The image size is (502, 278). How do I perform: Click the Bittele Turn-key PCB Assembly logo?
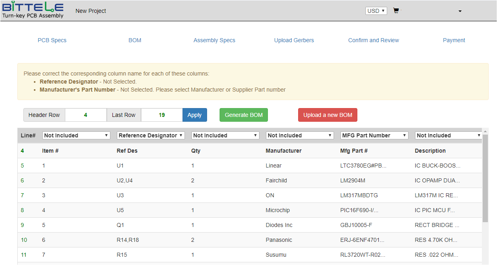click(x=33, y=10)
